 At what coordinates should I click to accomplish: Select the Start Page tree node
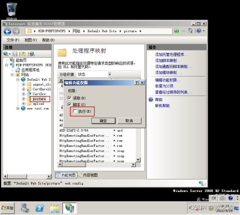click(21, 60)
